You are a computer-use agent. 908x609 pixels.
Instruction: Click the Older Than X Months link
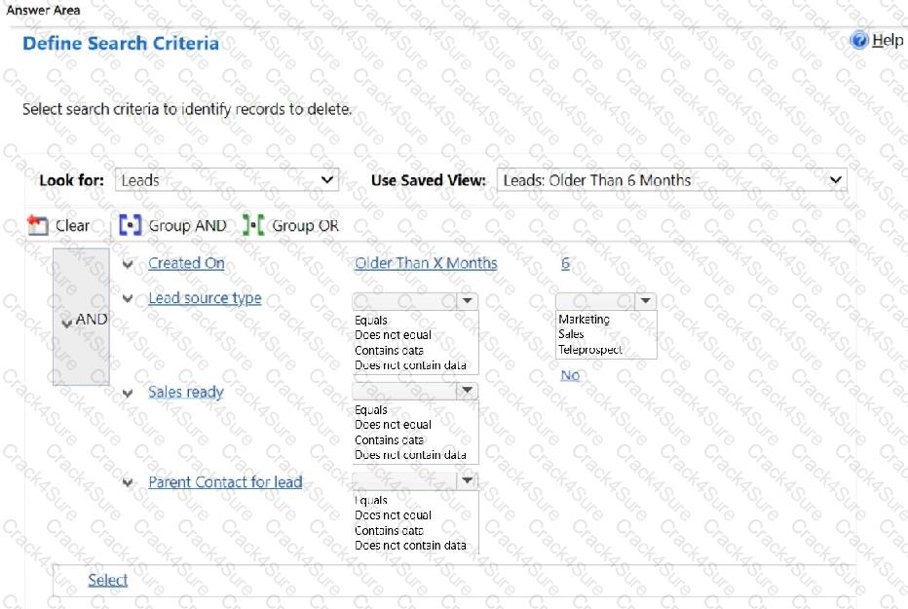(x=426, y=263)
